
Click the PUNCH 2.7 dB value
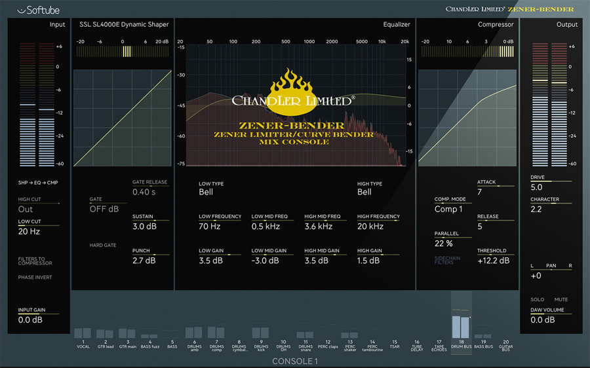click(x=144, y=261)
